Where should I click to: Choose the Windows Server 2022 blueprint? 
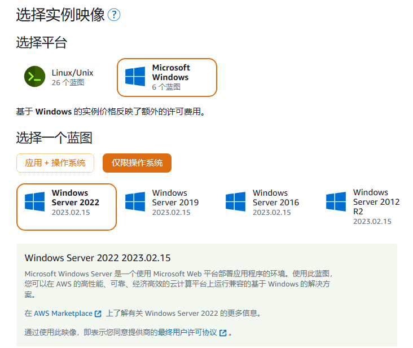tap(67, 207)
